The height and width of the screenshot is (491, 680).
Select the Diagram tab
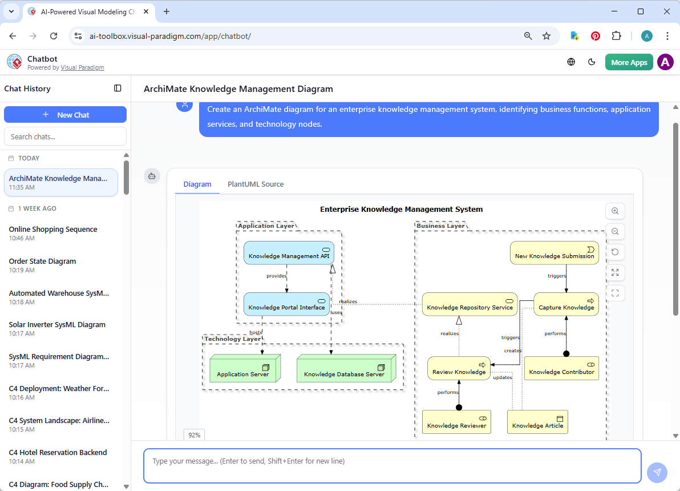[197, 184]
